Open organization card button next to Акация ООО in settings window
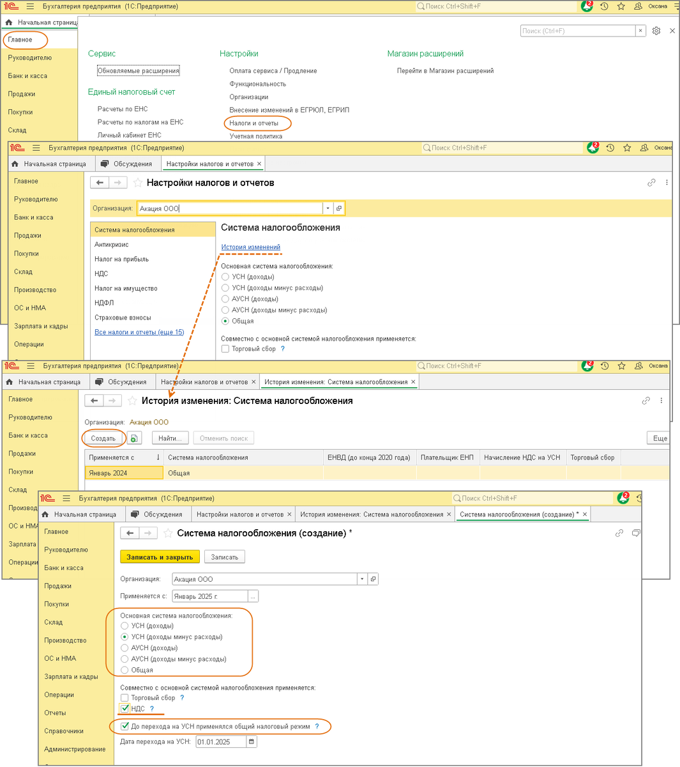This screenshot has width=680, height=767. point(339,208)
